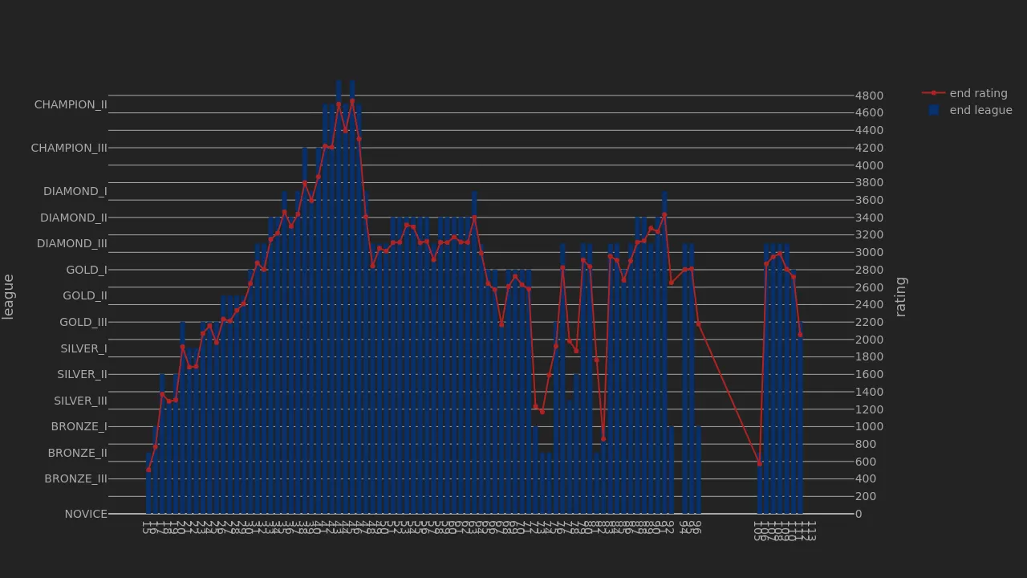Select the 1600 tick on the rating axis
This screenshot has width=1027, height=578.
click(870, 374)
